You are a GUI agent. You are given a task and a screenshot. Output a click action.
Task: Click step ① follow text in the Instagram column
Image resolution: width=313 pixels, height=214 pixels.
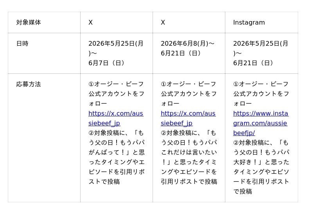[x=261, y=94]
